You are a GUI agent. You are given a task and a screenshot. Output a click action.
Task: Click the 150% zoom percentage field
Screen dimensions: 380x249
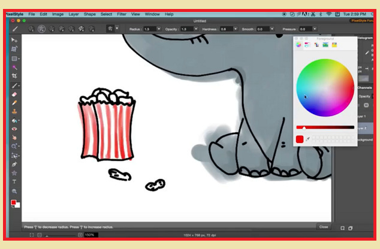point(90,235)
